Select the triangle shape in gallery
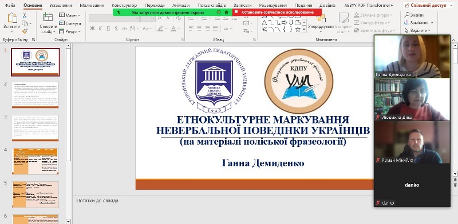This screenshot has height=224, width=458. coord(264,23)
